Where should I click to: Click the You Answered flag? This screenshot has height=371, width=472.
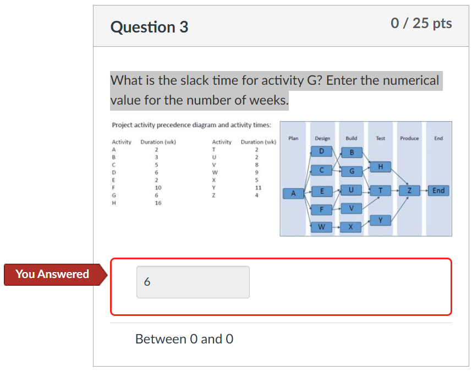tap(52, 274)
